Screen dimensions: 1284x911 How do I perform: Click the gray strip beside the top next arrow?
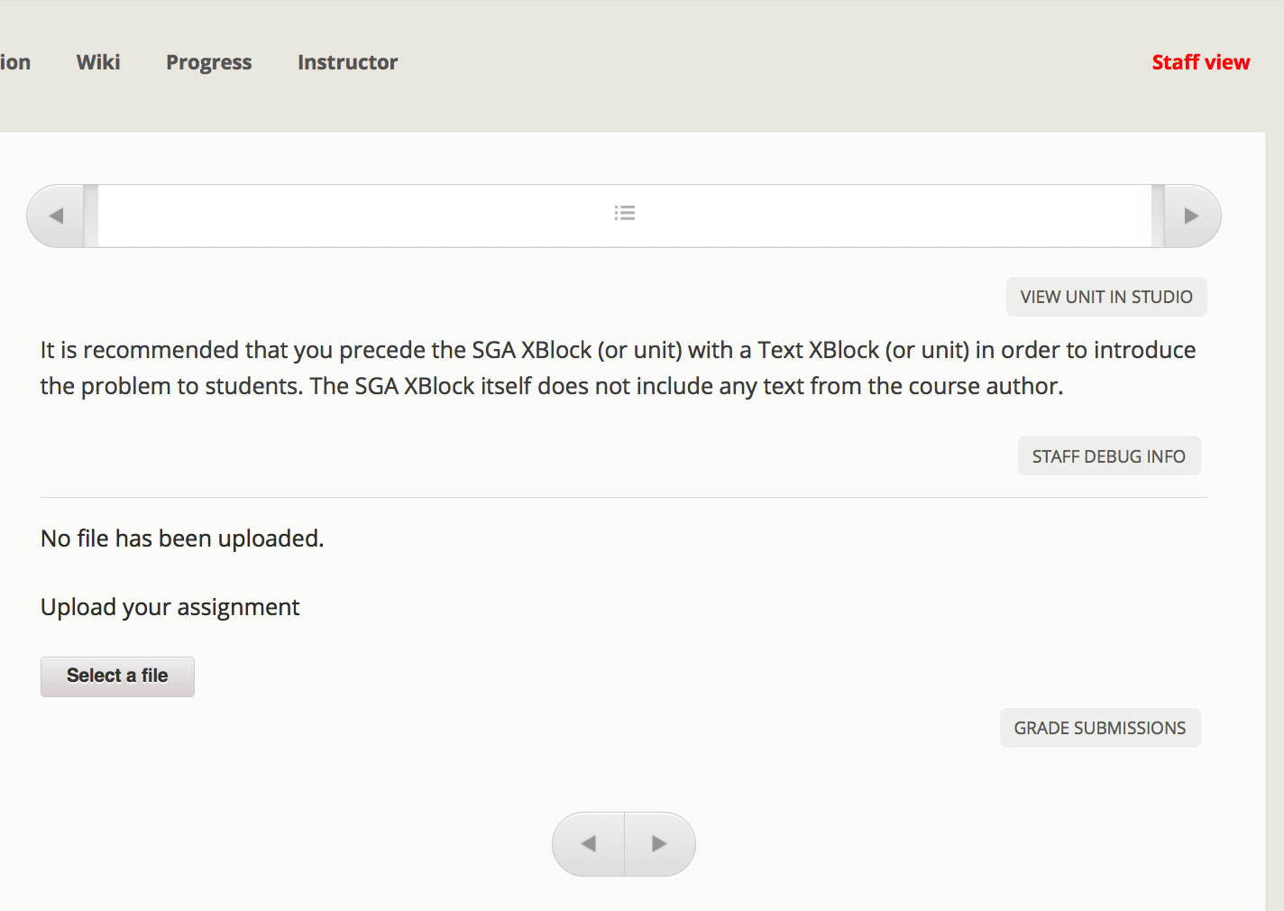tap(1158, 216)
